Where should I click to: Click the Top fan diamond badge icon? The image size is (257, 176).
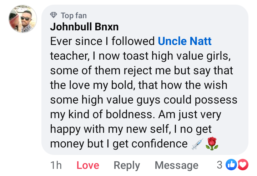coord(54,15)
